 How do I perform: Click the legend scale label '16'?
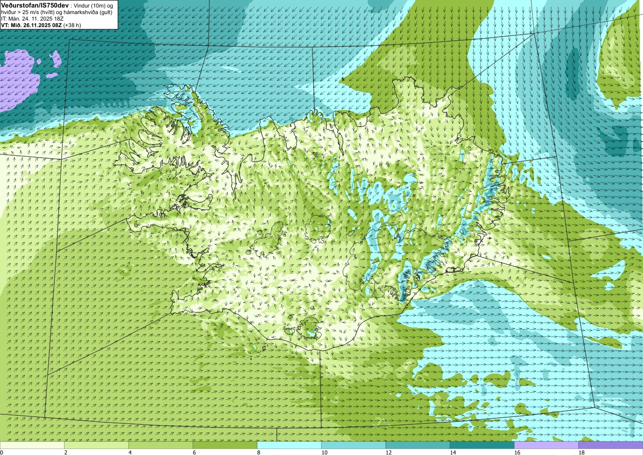click(518, 452)
